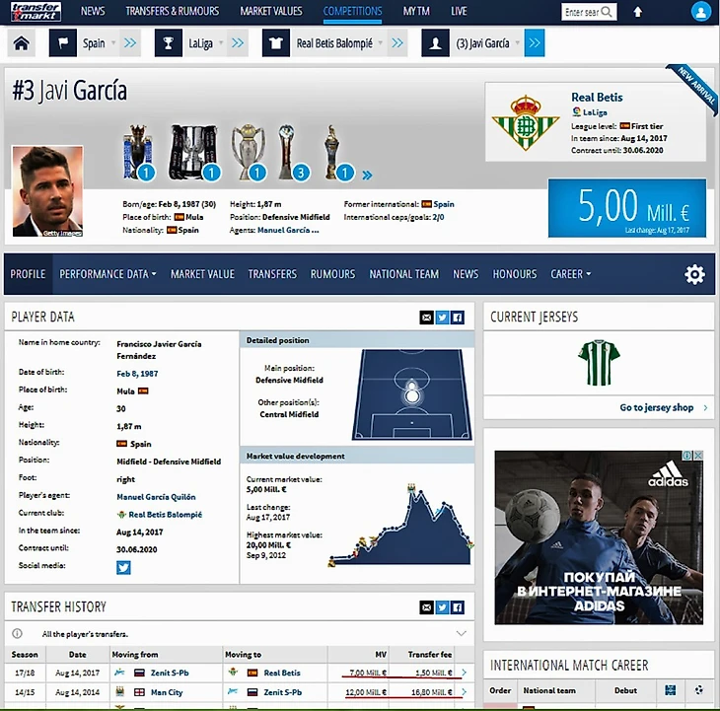
Task: Expand the Career menu
Action: coord(571,274)
